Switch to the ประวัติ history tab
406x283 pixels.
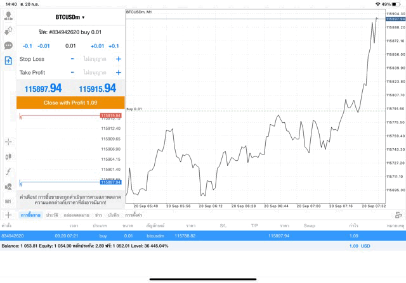coord(51,215)
